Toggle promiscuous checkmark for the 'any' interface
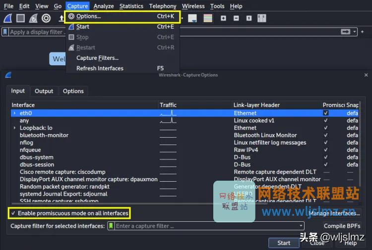Screen dimensions: 372x250 point(325,120)
